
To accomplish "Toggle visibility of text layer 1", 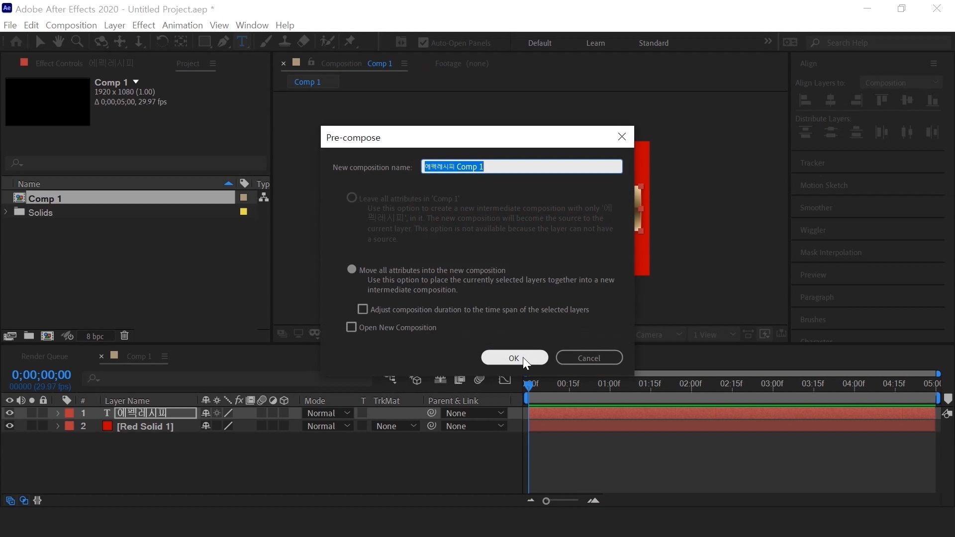I will tap(9, 413).
